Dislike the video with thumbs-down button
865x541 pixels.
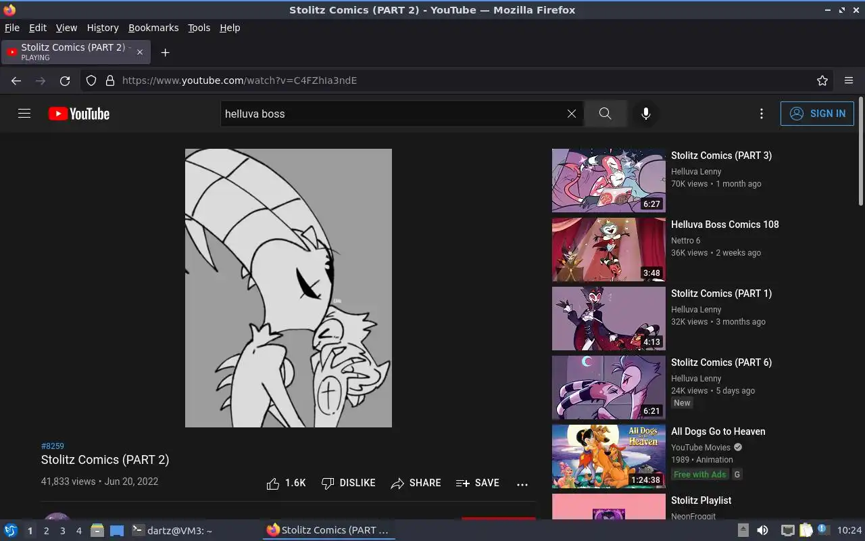[x=348, y=483]
